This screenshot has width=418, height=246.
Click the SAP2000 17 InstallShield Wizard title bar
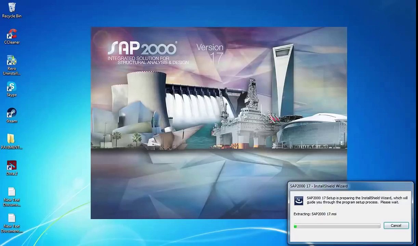pyautogui.click(x=351, y=186)
